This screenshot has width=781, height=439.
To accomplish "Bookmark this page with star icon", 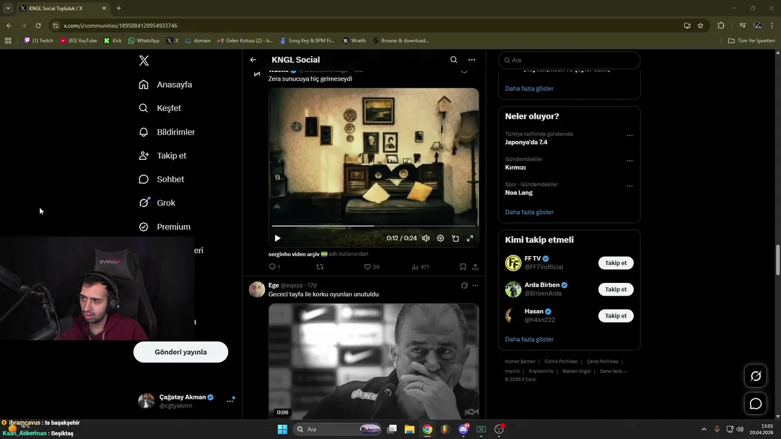I will click(700, 26).
